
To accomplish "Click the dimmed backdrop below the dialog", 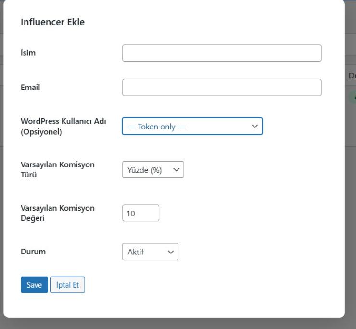I will [x=178, y=324].
